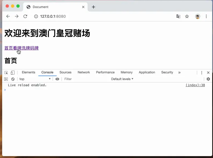The height and width of the screenshot is (158, 213).
Task: Open console settings gear
Action: (x=208, y=79)
